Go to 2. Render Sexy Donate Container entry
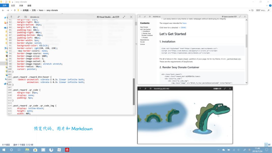The image size is (272, 153). [x=147, y=34]
